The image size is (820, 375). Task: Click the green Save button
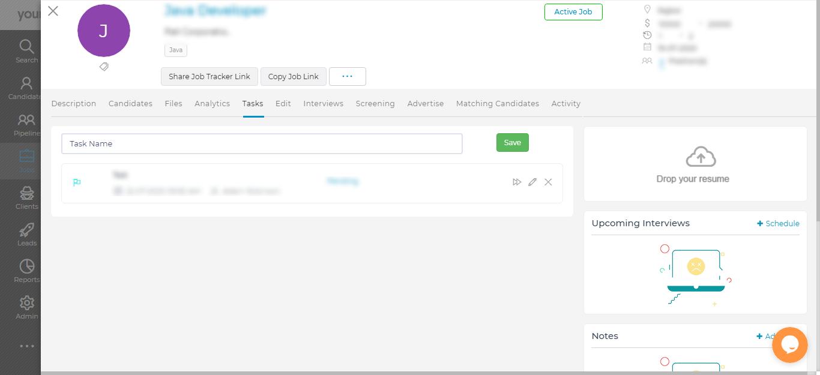click(x=513, y=142)
